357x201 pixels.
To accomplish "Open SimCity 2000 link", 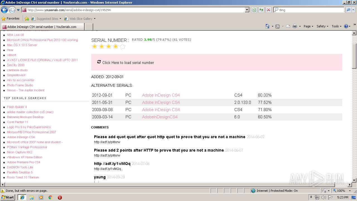I will pos(16,65).
